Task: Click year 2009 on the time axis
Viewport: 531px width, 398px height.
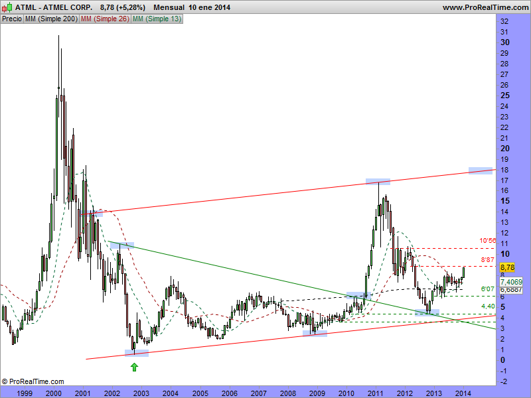Action: click(317, 393)
